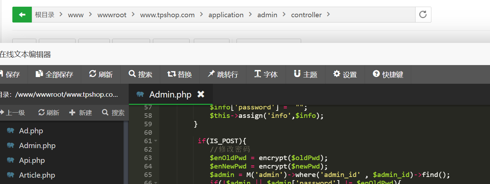Open the 替换 (Replace) tool
This screenshot has height=184, width=490.
click(180, 75)
